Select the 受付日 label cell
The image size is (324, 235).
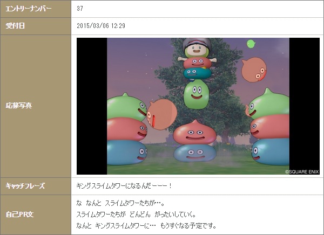click(36, 26)
